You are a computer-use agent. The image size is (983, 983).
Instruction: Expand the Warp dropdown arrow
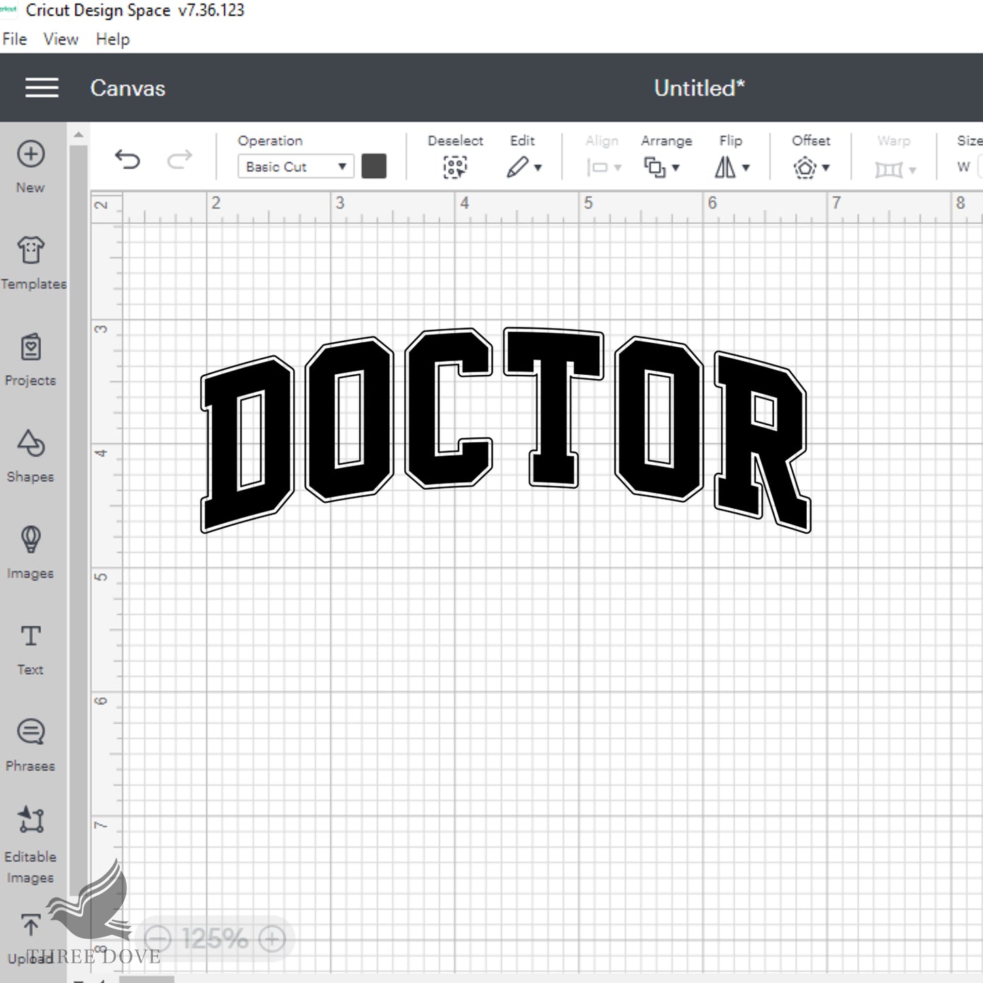coord(912,169)
